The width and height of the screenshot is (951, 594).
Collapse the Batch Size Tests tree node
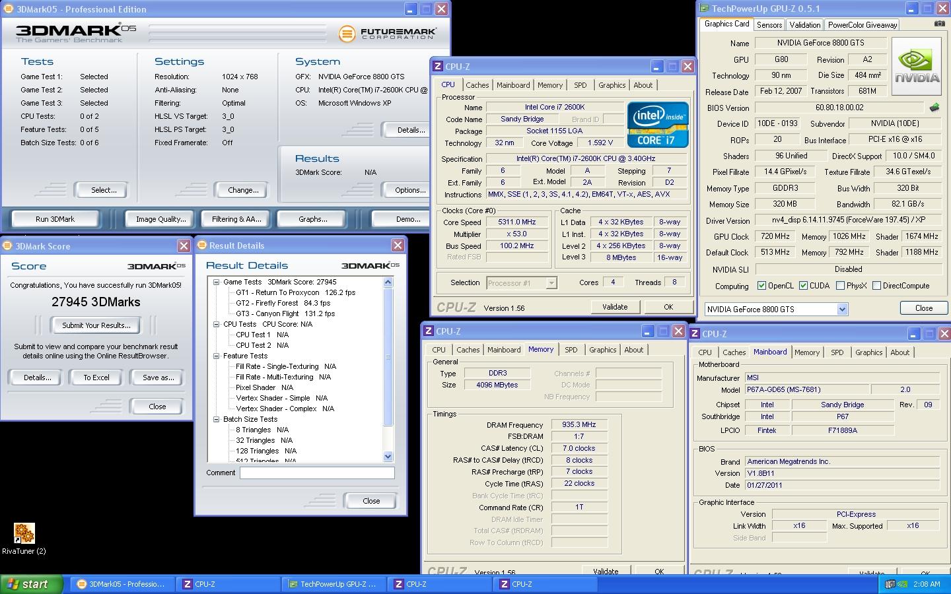[216, 419]
